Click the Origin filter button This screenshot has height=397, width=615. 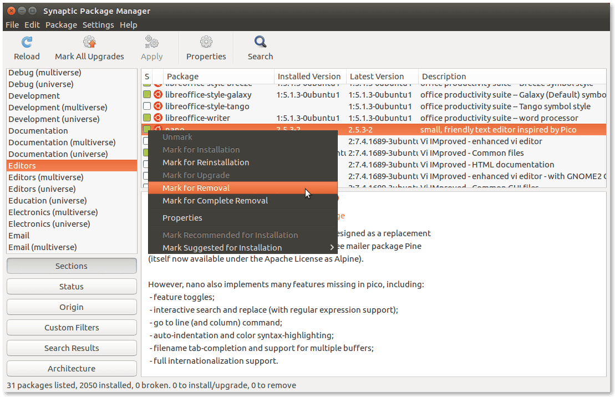pyautogui.click(x=72, y=307)
